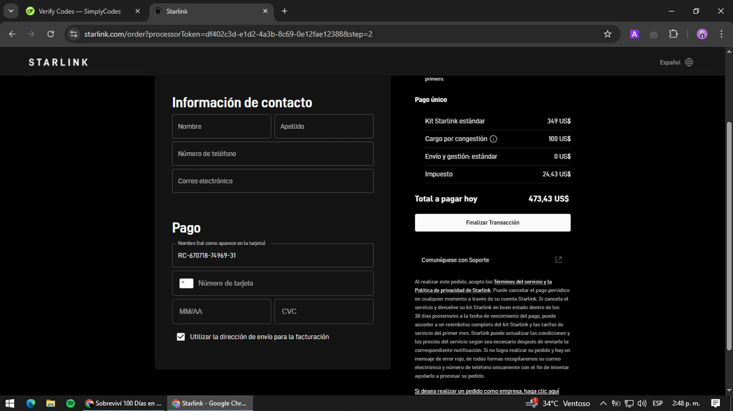Screen dimensions: 733x411
Task: Uncheck use shipping address for billing checkbox
Action: coord(181,337)
